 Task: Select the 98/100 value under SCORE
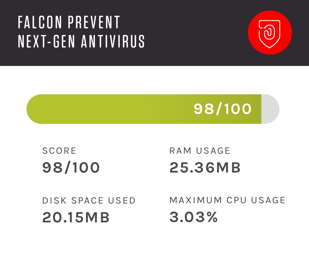tap(71, 168)
